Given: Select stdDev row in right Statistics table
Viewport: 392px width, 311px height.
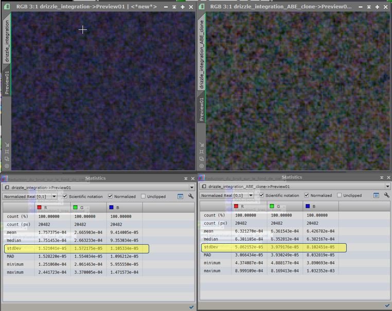Looking at the screenshot, I should point(274,247).
